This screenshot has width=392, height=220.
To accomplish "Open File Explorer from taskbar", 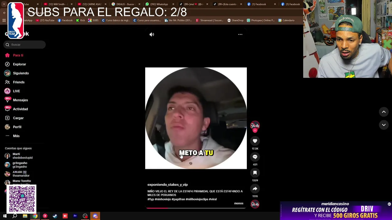I will (25, 216).
